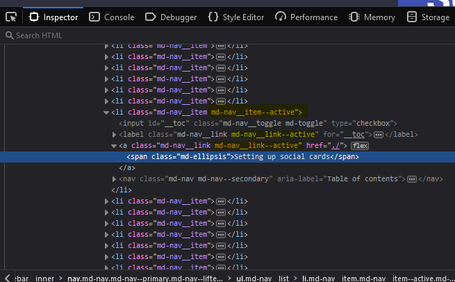Expand the label md-nav__link--active node
Viewport: 455px width, 282px height.
click(114, 135)
